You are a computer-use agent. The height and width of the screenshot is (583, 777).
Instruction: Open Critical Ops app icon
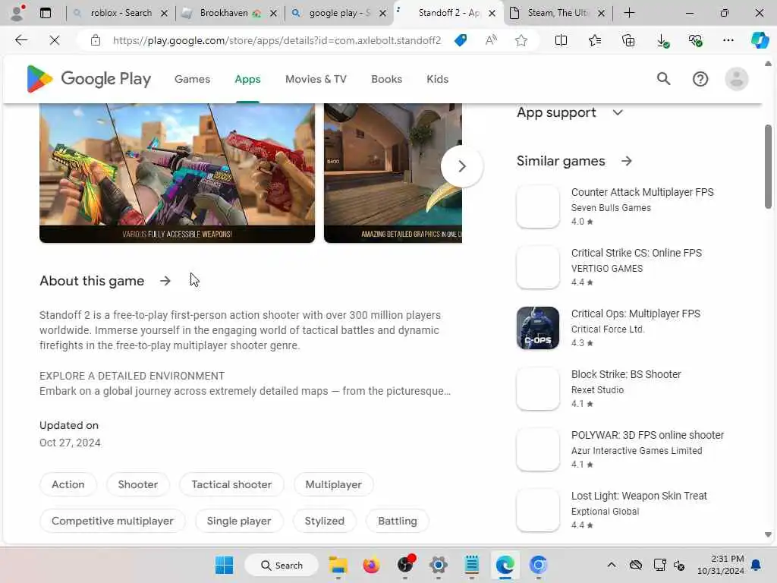point(538,328)
